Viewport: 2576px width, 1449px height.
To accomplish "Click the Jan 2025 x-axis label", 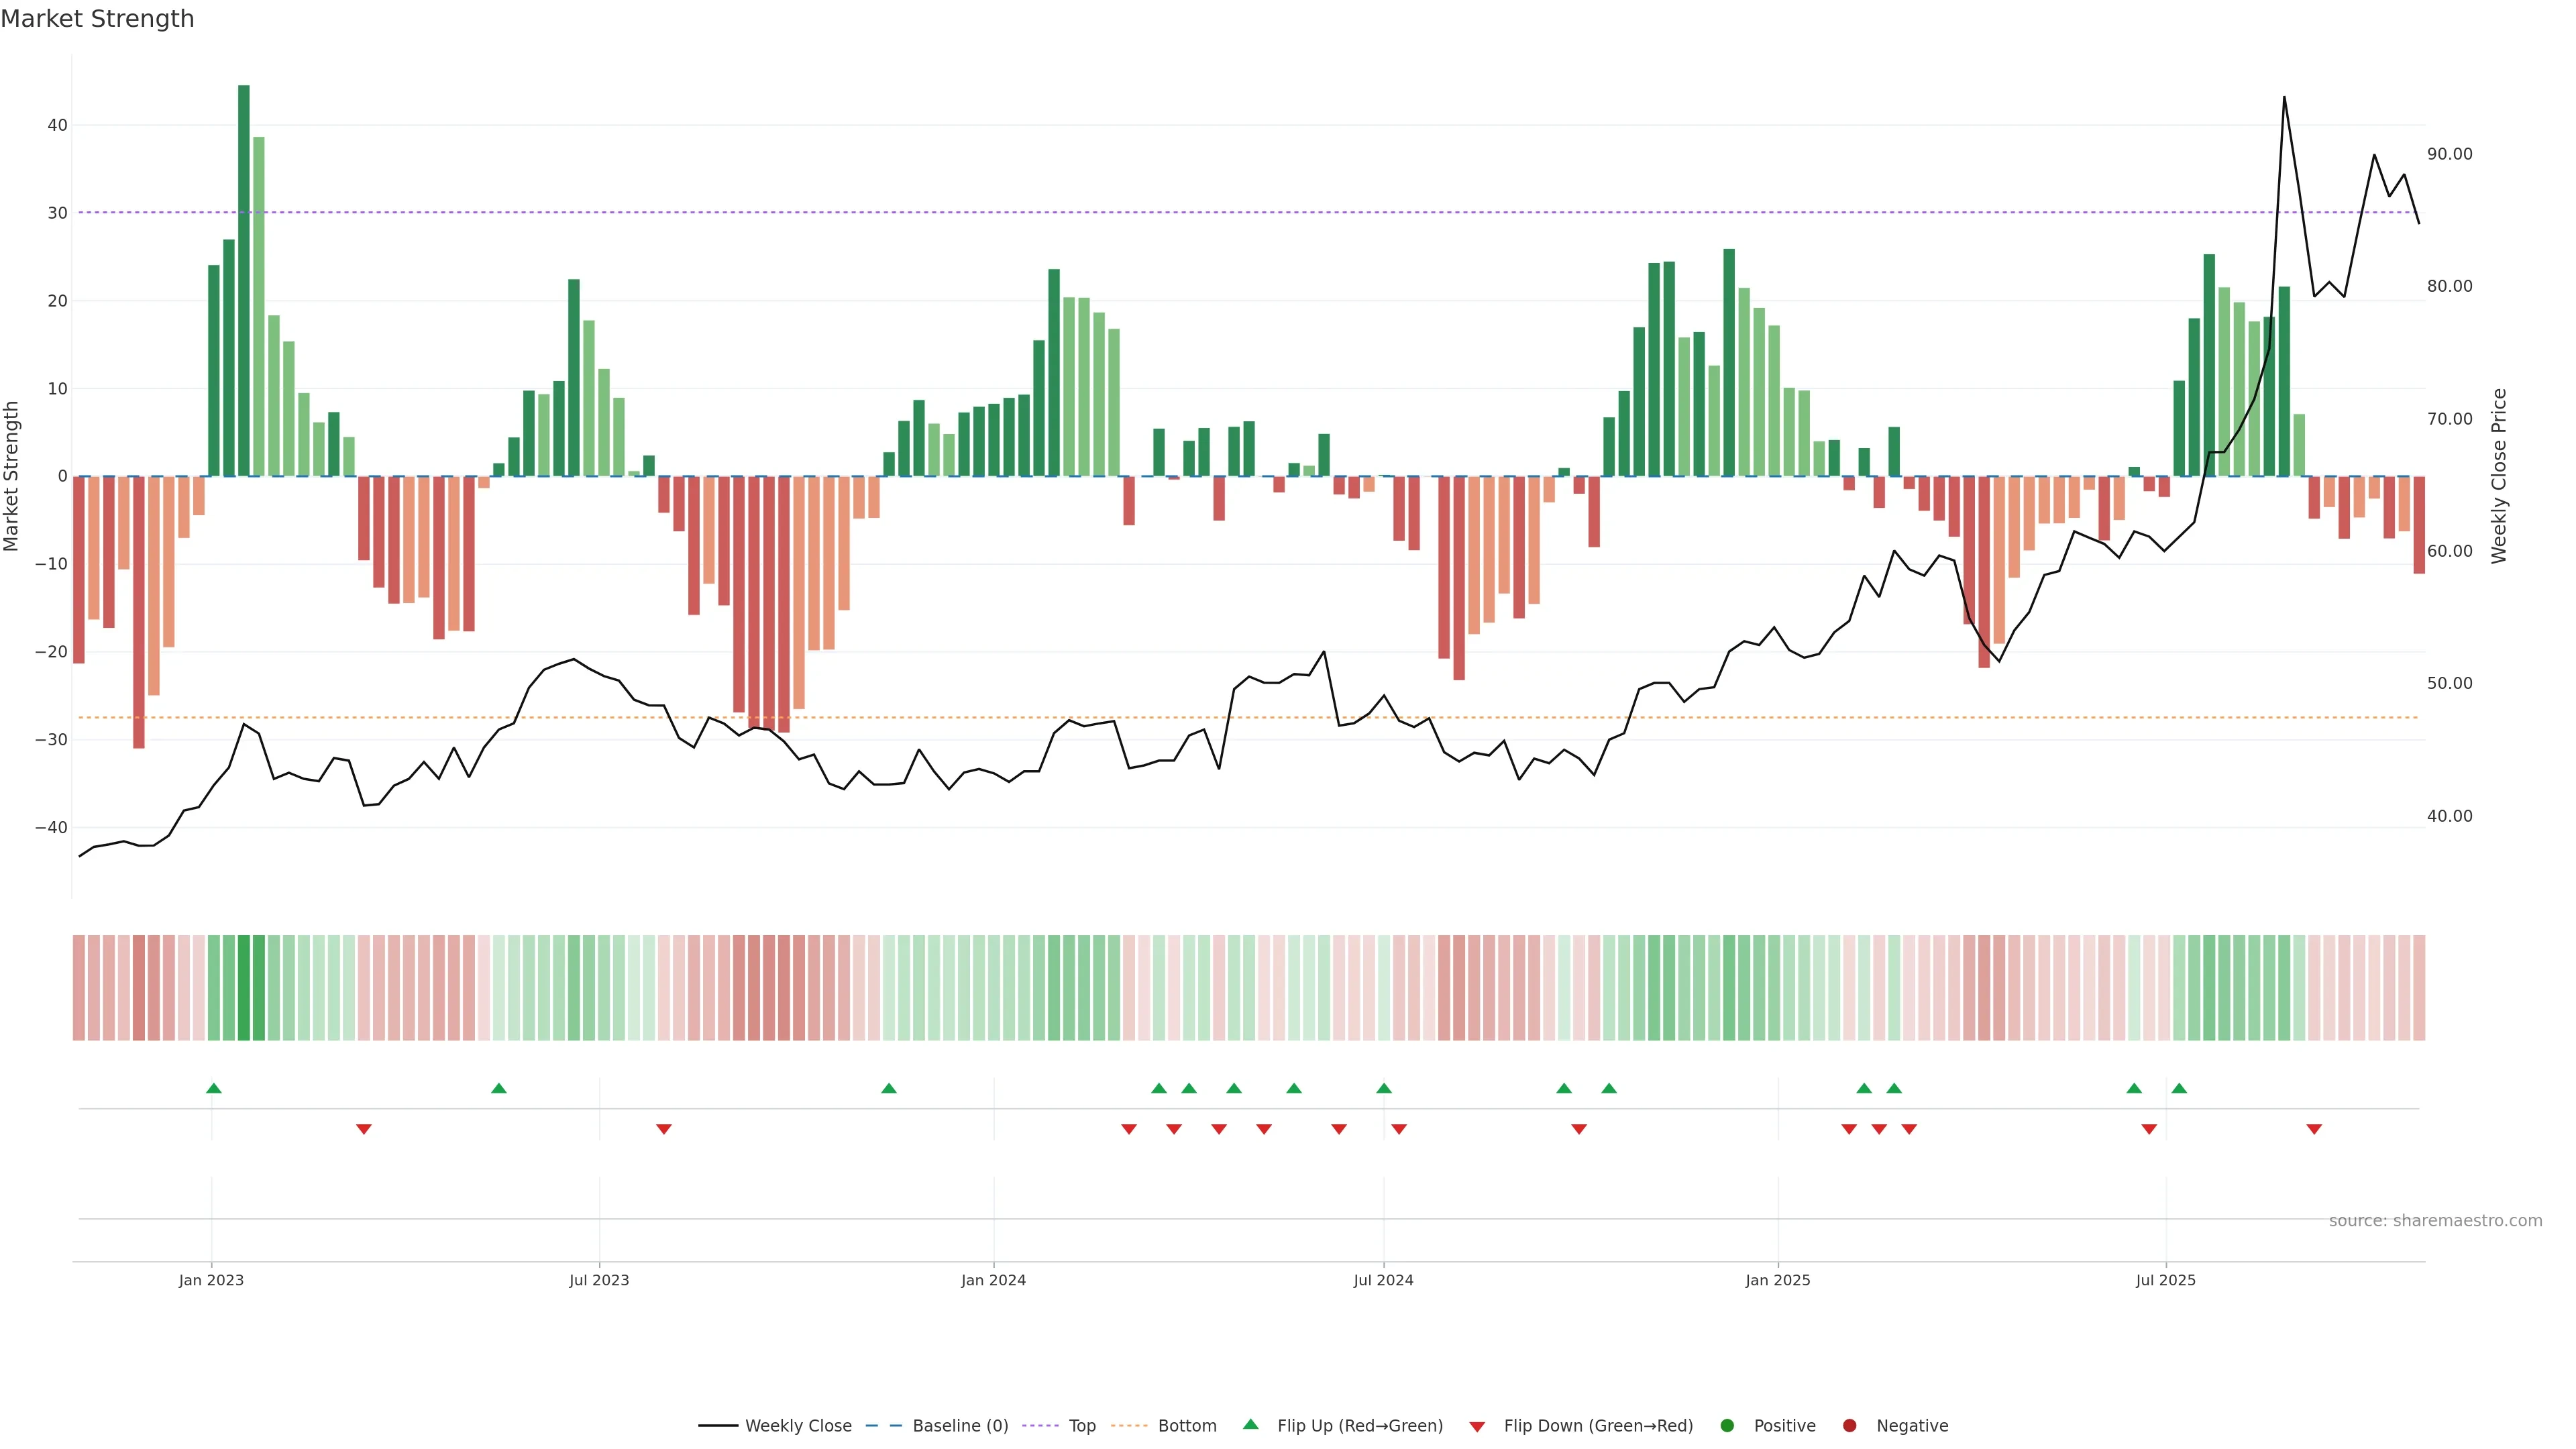I will (x=1778, y=1280).
